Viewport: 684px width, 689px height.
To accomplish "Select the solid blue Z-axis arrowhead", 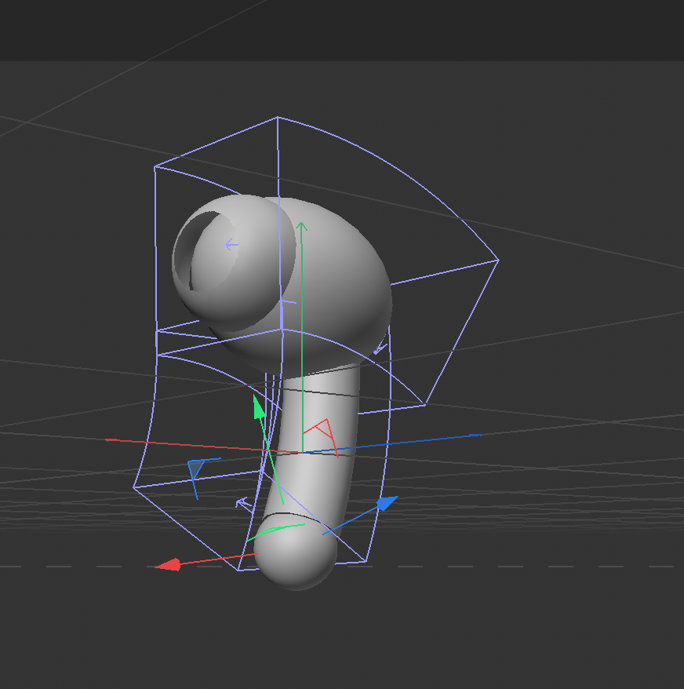I will point(387,502).
